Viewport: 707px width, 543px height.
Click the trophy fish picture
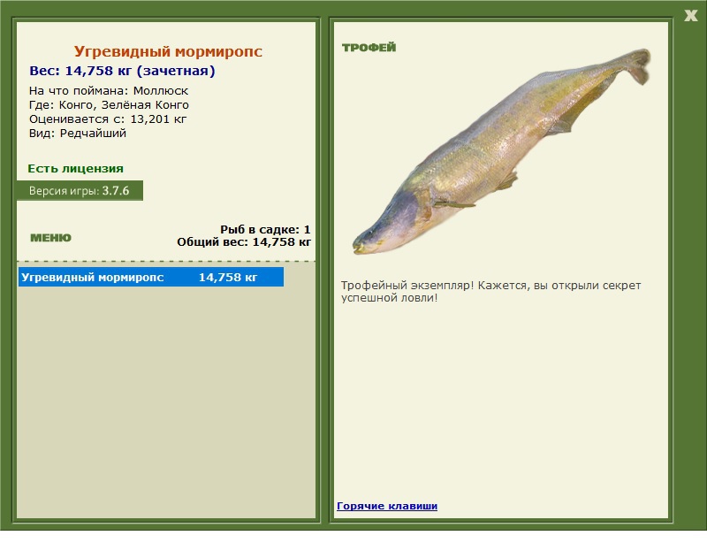click(x=501, y=151)
